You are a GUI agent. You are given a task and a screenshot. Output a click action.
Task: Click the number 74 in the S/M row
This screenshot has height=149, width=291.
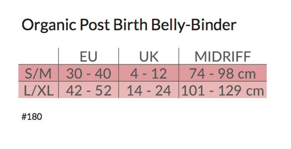click(x=197, y=73)
